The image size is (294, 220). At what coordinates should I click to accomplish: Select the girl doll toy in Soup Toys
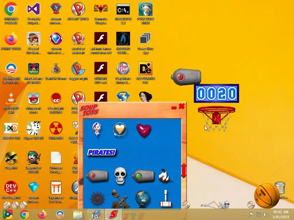click(x=97, y=129)
